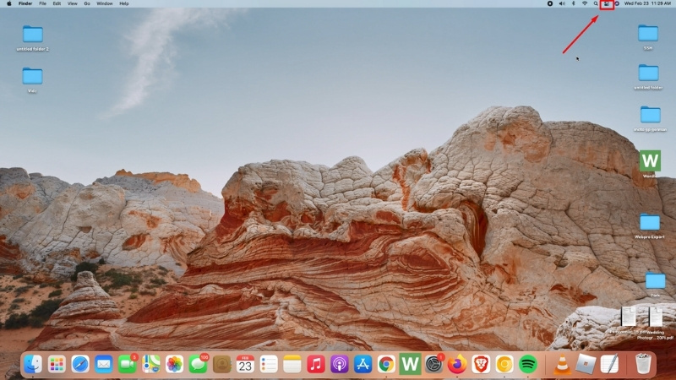
Task: Open the Help menu
Action: 124,3
